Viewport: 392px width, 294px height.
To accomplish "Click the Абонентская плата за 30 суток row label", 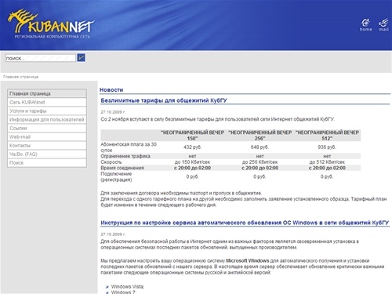I will 129,147.
